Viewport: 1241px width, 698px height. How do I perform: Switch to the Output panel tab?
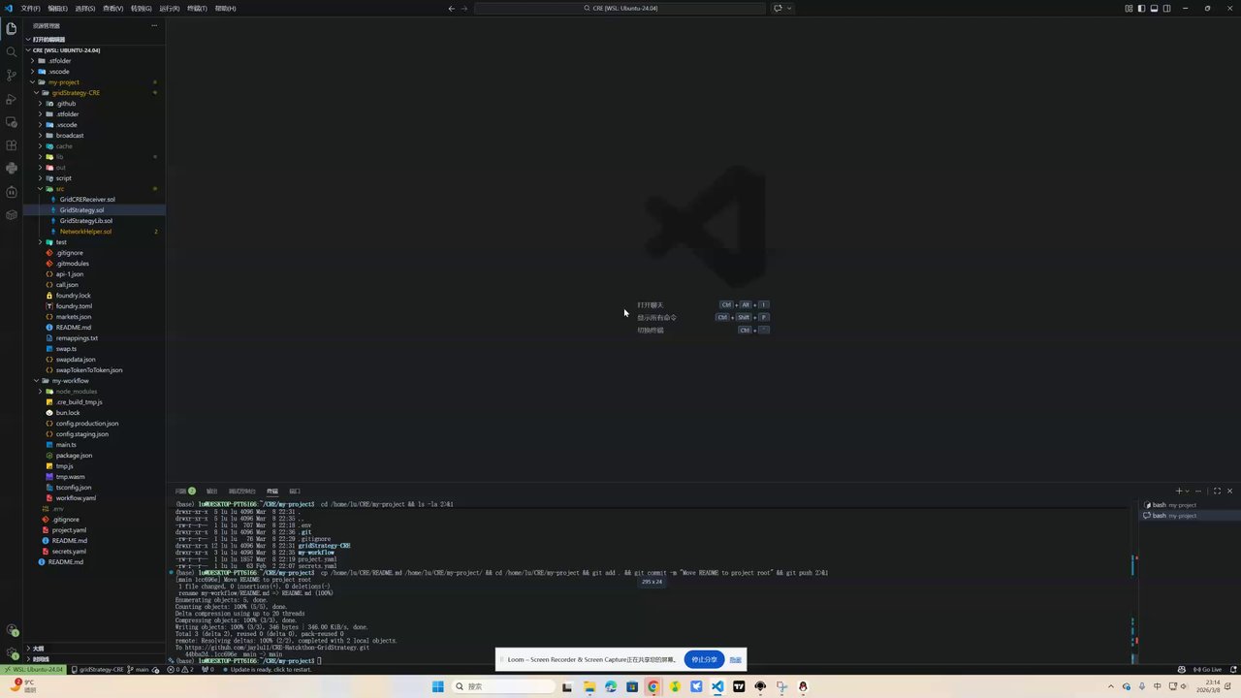pyautogui.click(x=211, y=491)
